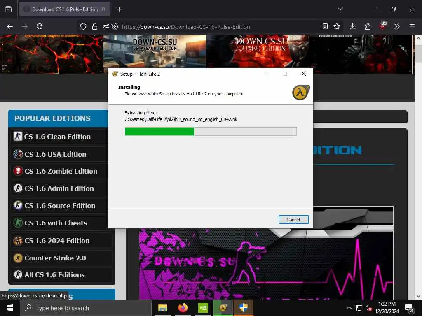Click the uBlock extension icon with 39 badge

[383, 26]
